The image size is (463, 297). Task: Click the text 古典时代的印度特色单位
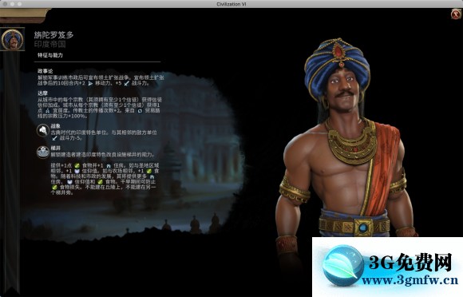tap(79, 133)
